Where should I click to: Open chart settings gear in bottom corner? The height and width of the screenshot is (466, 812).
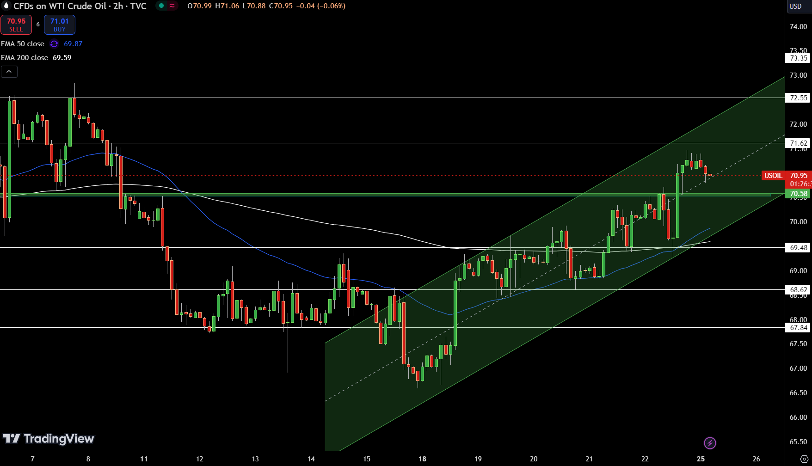(x=804, y=460)
